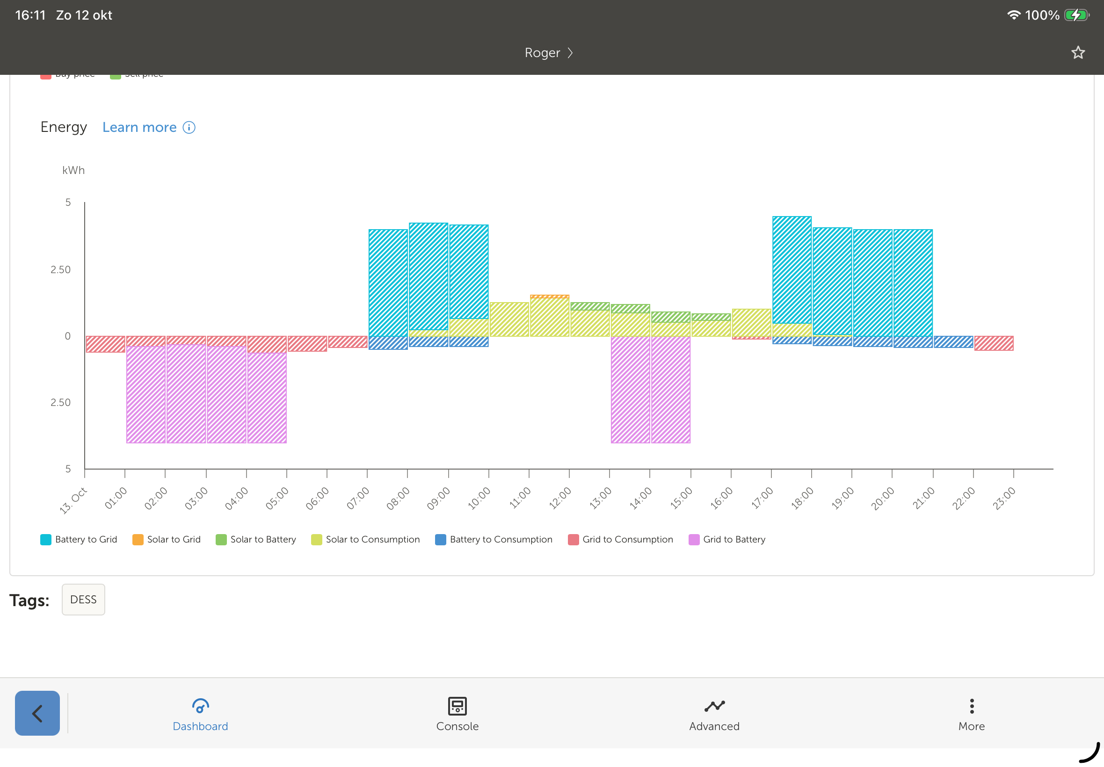Click the Grid to Consumption color swatch
This screenshot has width=1104, height=767.
point(573,539)
